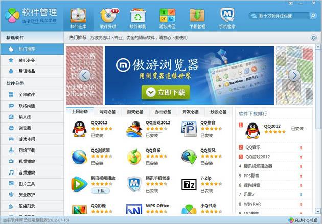
Task: Select 网络下载 category
Action: (32, 150)
